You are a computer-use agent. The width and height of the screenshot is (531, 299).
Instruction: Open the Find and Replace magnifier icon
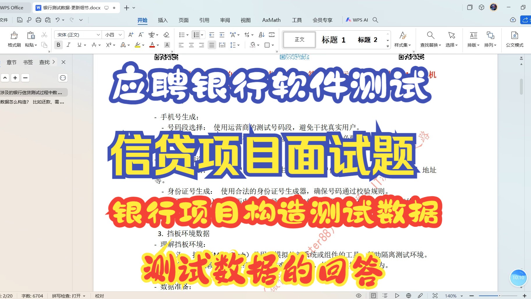(x=431, y=35)
